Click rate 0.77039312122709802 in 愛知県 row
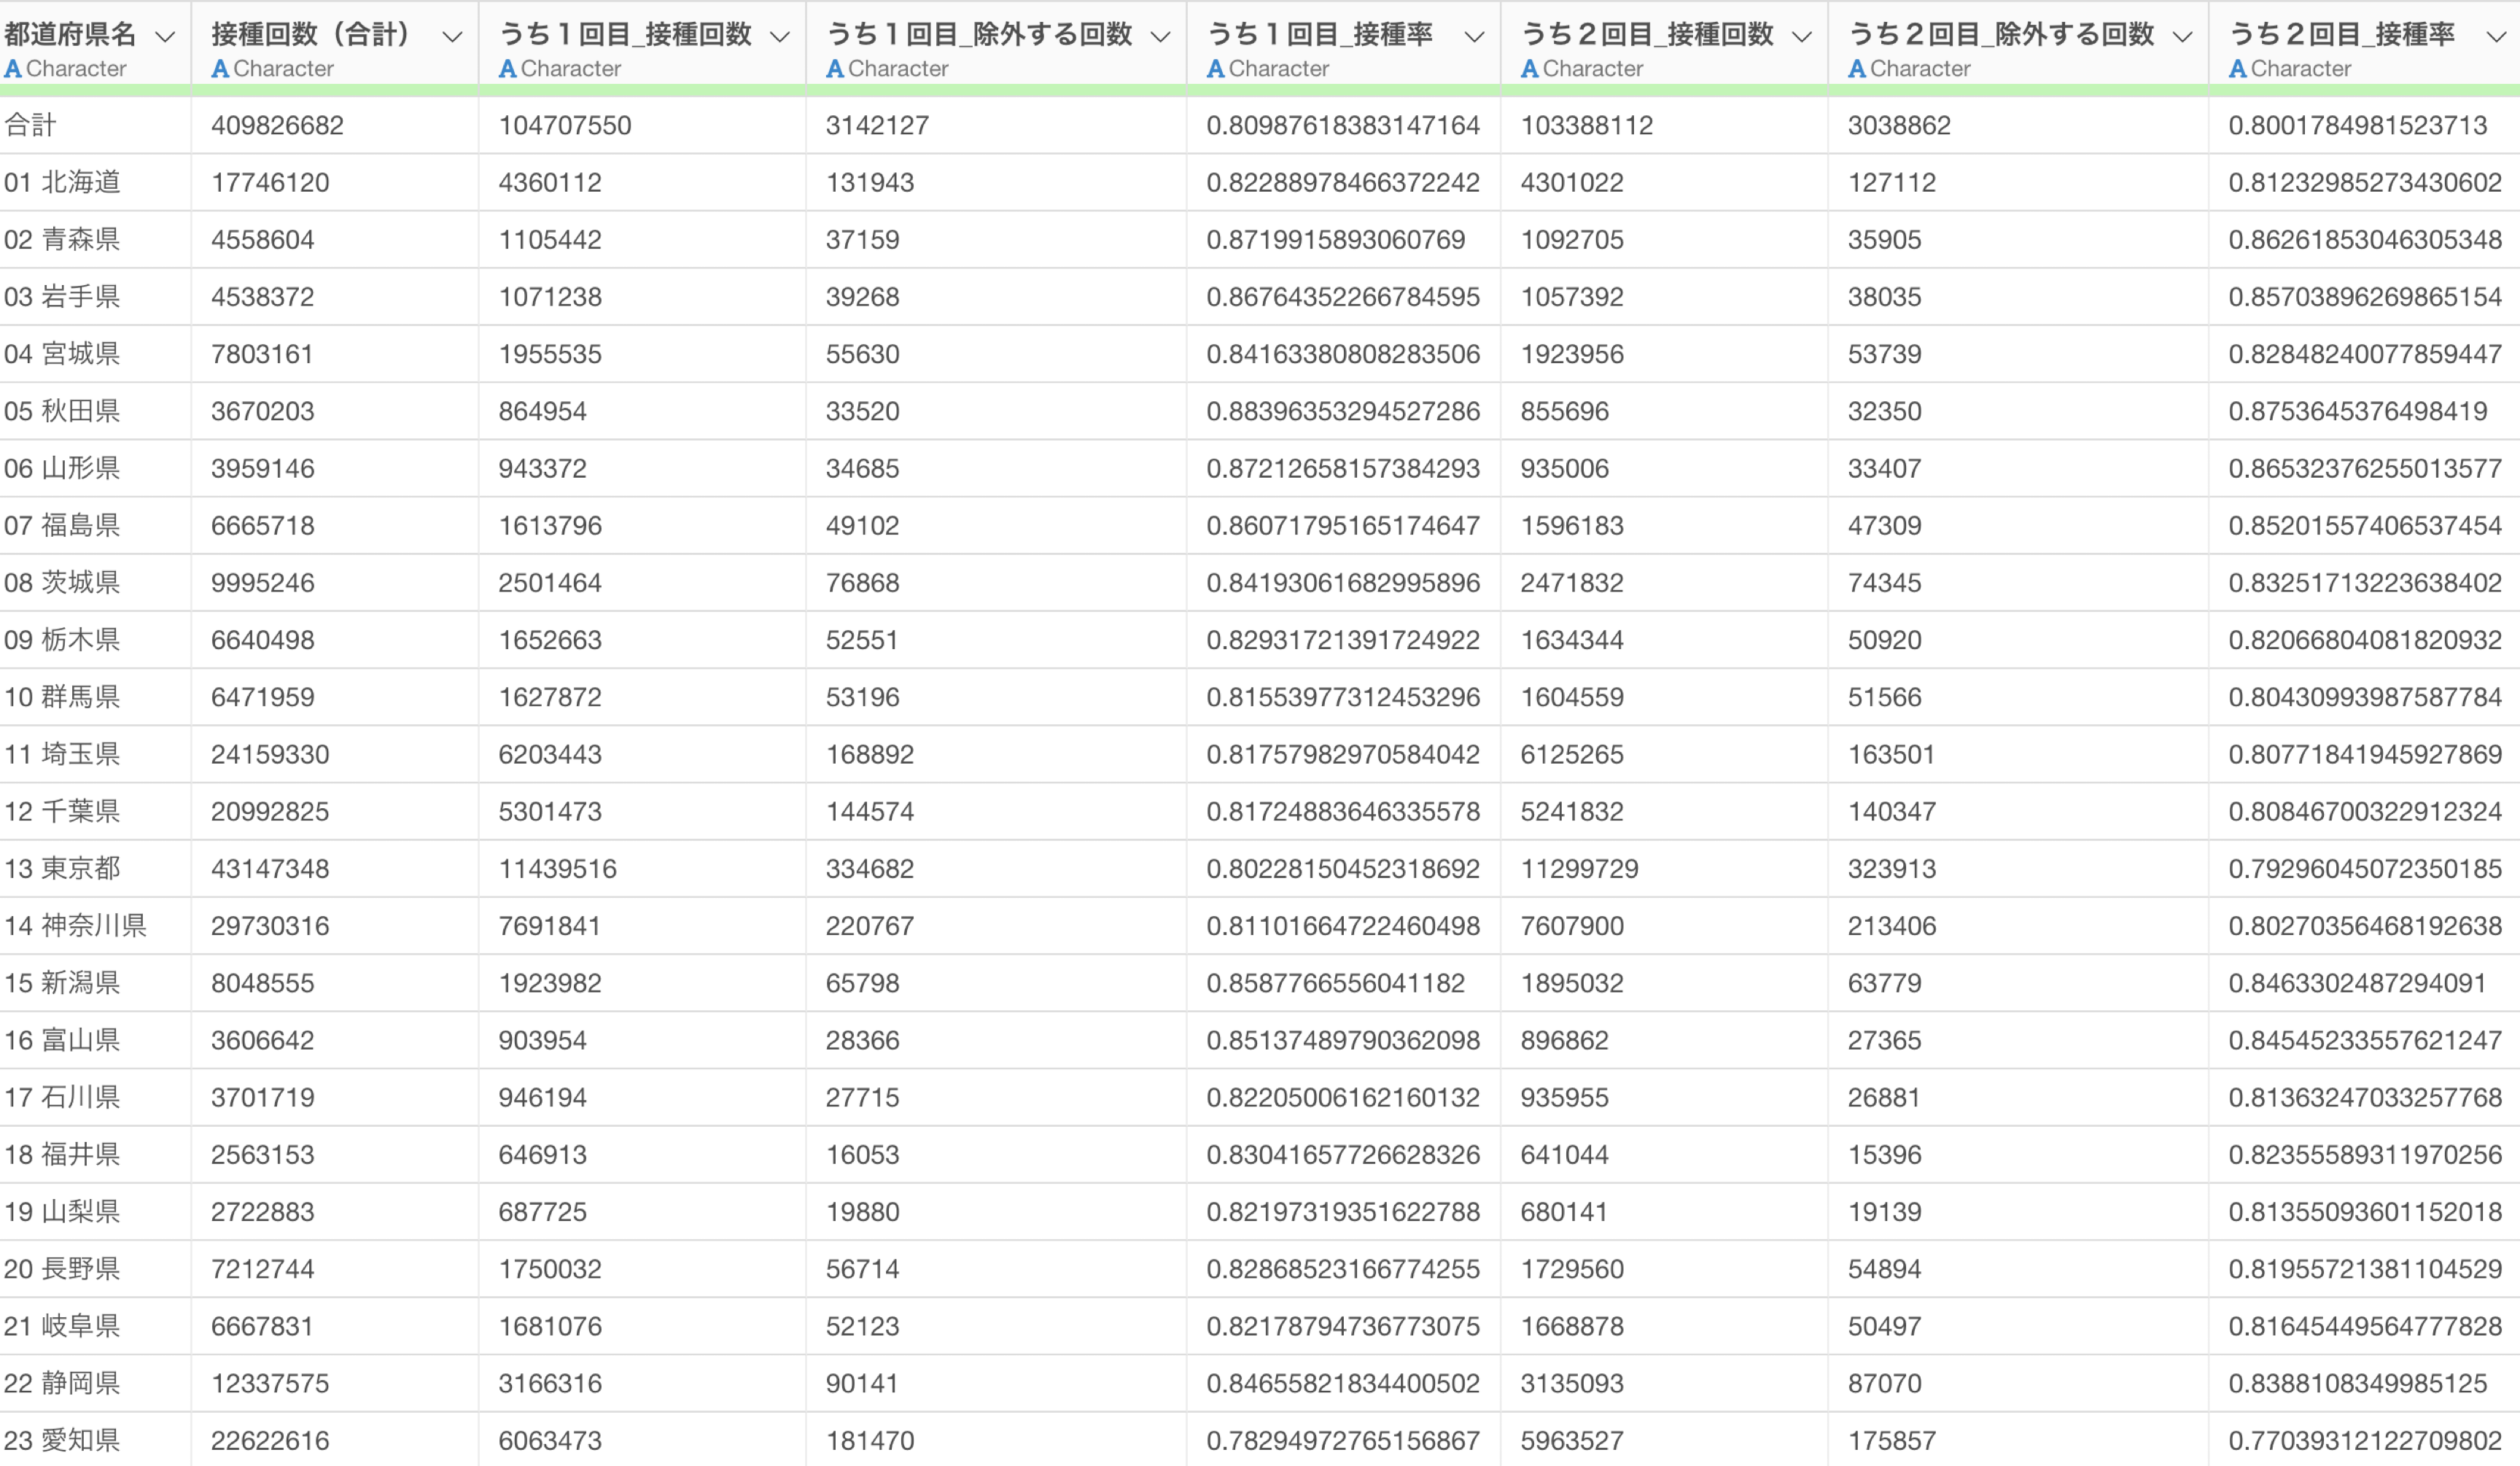The height and width of the screenshot is (1466, 2520). coord(2365,1440)
